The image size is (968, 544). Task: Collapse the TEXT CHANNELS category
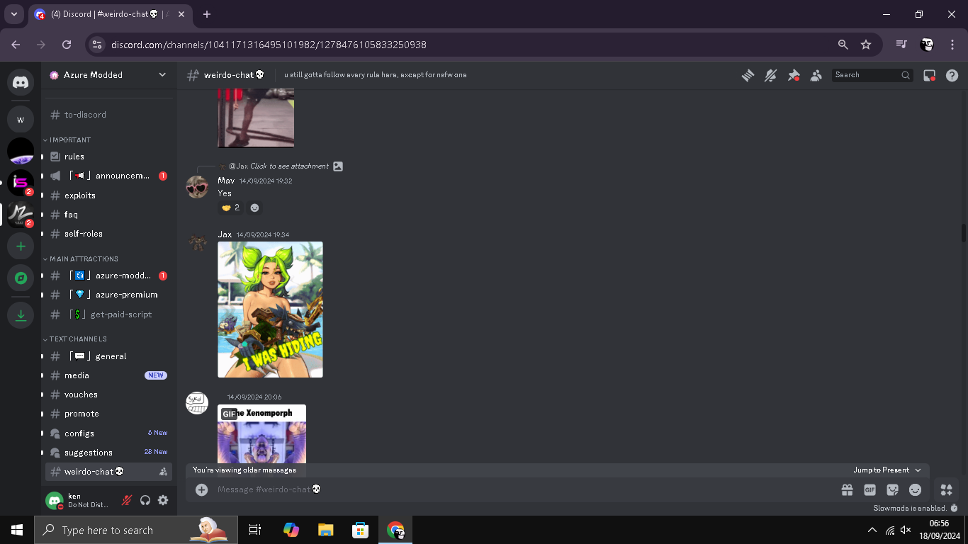[x=75, y=339]
